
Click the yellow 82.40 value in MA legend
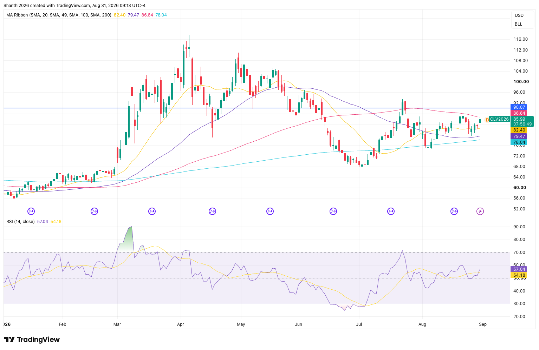[x=119, y=15]
